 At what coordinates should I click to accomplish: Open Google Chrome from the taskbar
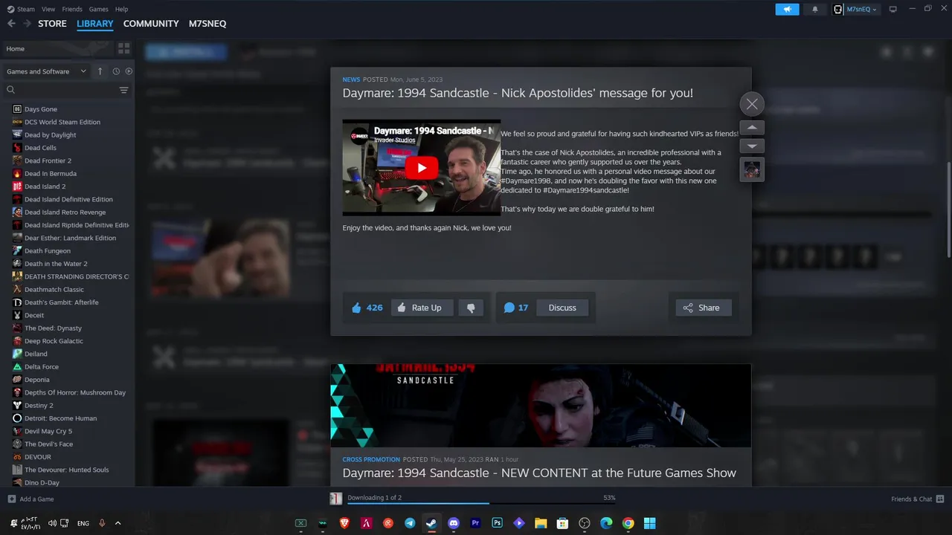pos(628,523)
